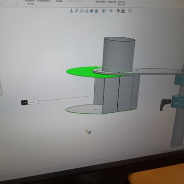Return to the previous view icon
This screenshot has height=184, width=184.
coord(86,11)
